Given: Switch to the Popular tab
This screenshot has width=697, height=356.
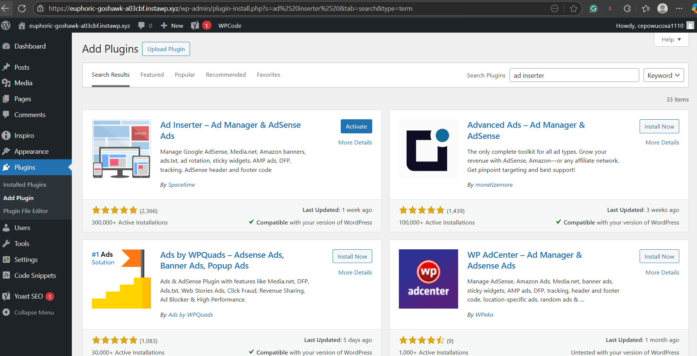Looking at the screenshot, I should (x=185, y=75).
